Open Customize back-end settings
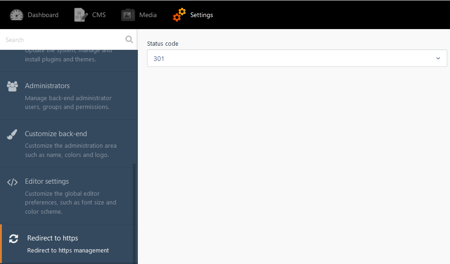Viewport: 450px width, 264px height. [69, 144]
